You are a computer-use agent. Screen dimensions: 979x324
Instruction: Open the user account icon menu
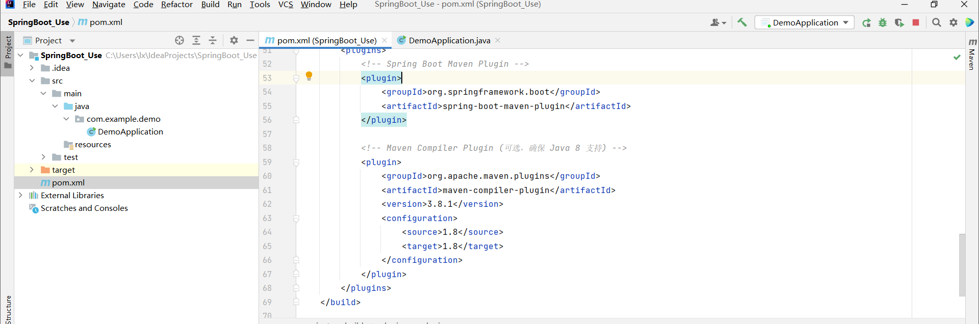coord(718,22)
